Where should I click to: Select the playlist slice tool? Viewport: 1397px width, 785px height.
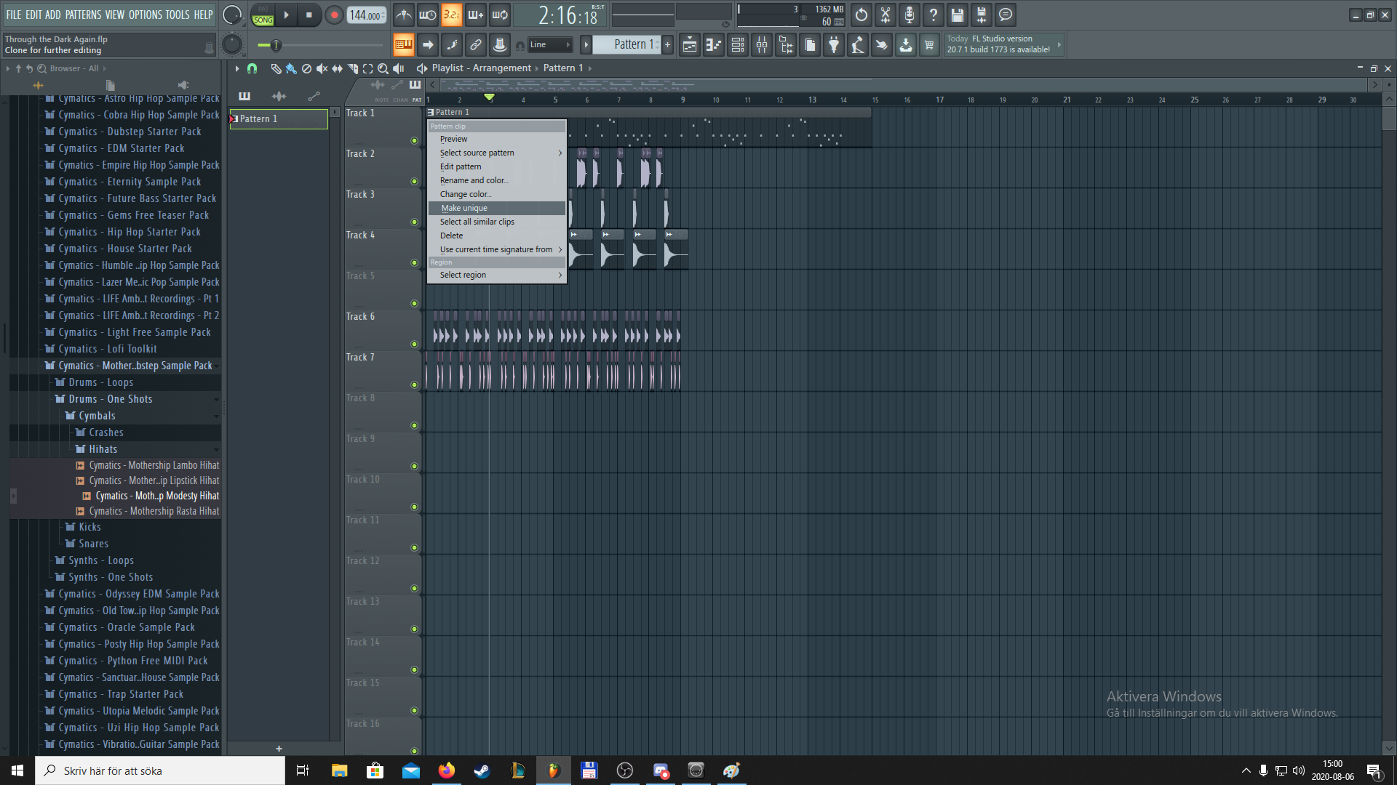[x=353, y=68]
